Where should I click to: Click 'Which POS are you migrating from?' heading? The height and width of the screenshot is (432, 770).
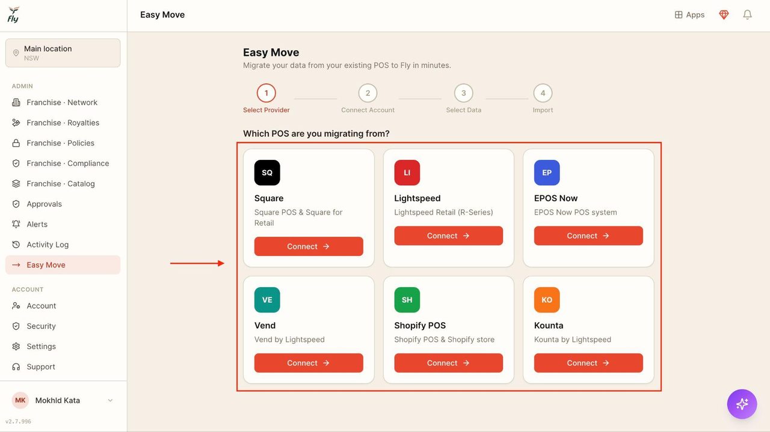[316, 133]
